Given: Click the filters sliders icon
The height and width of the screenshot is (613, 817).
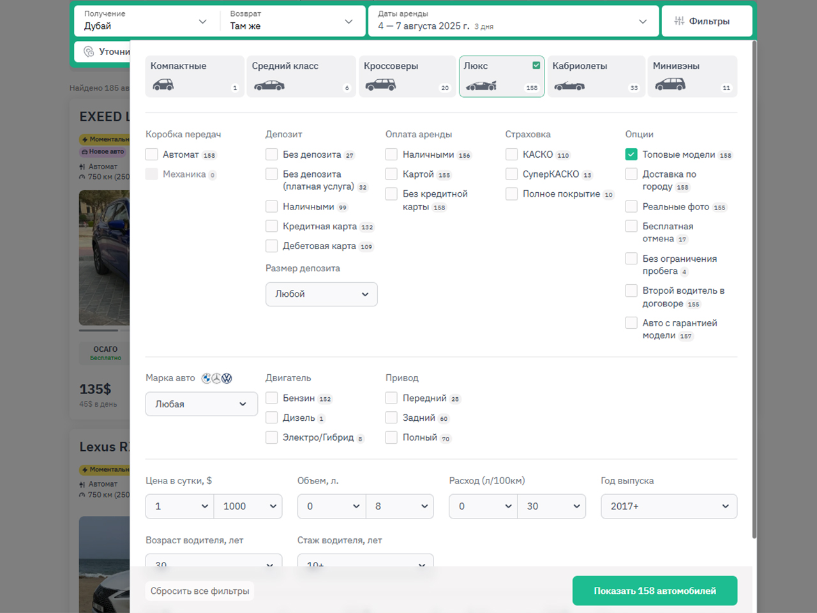Looking at the screenshot, I should [x=679, y=21].
